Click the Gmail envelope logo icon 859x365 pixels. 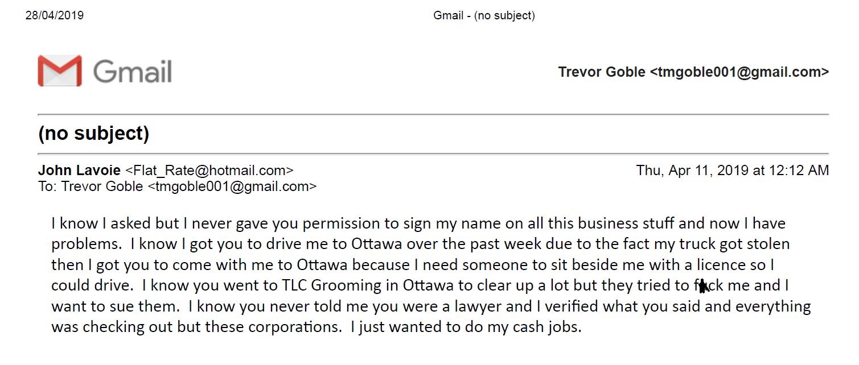[60, 71]
